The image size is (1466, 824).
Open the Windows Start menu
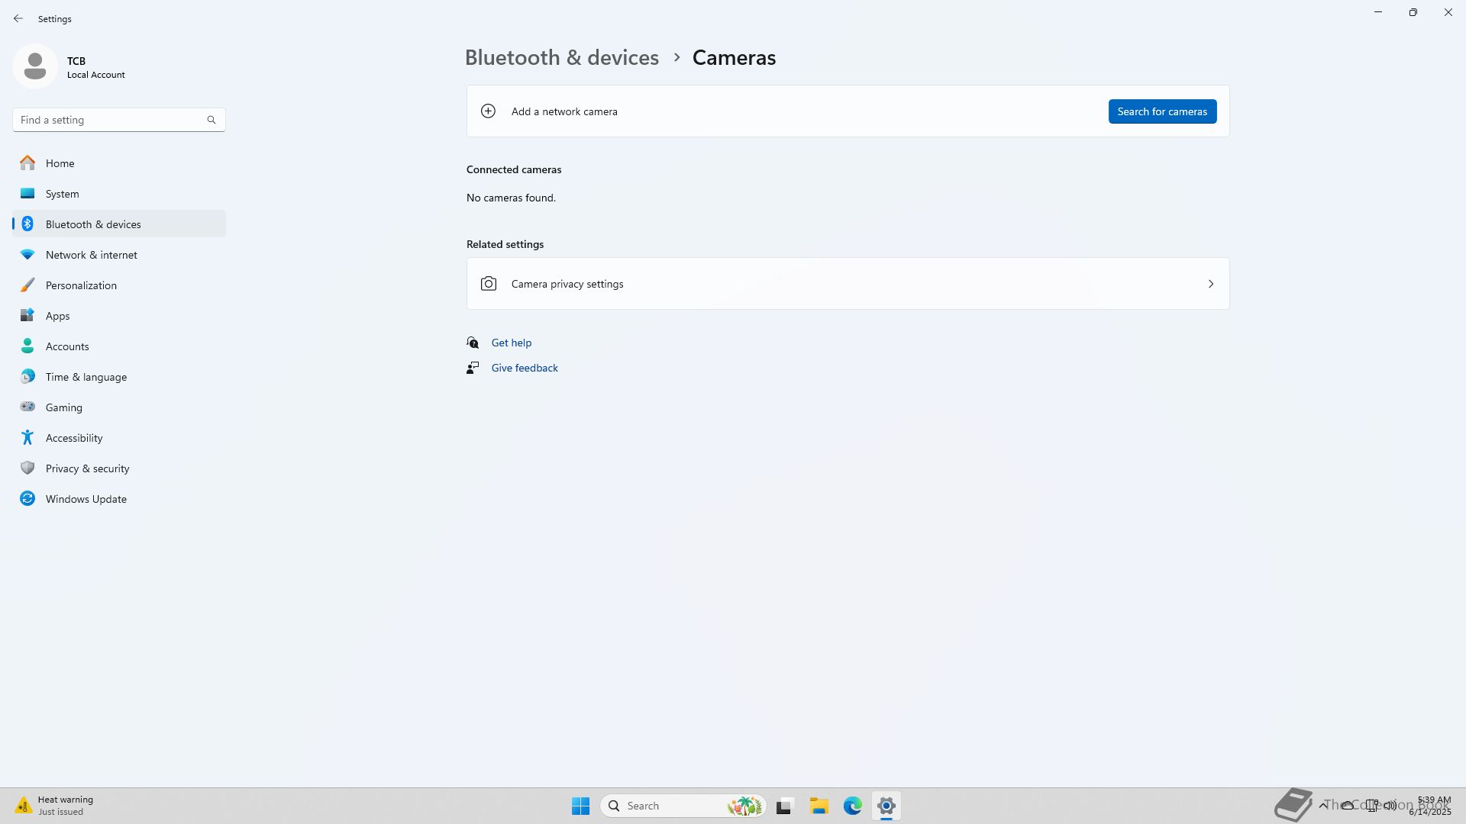coord(580,806)
